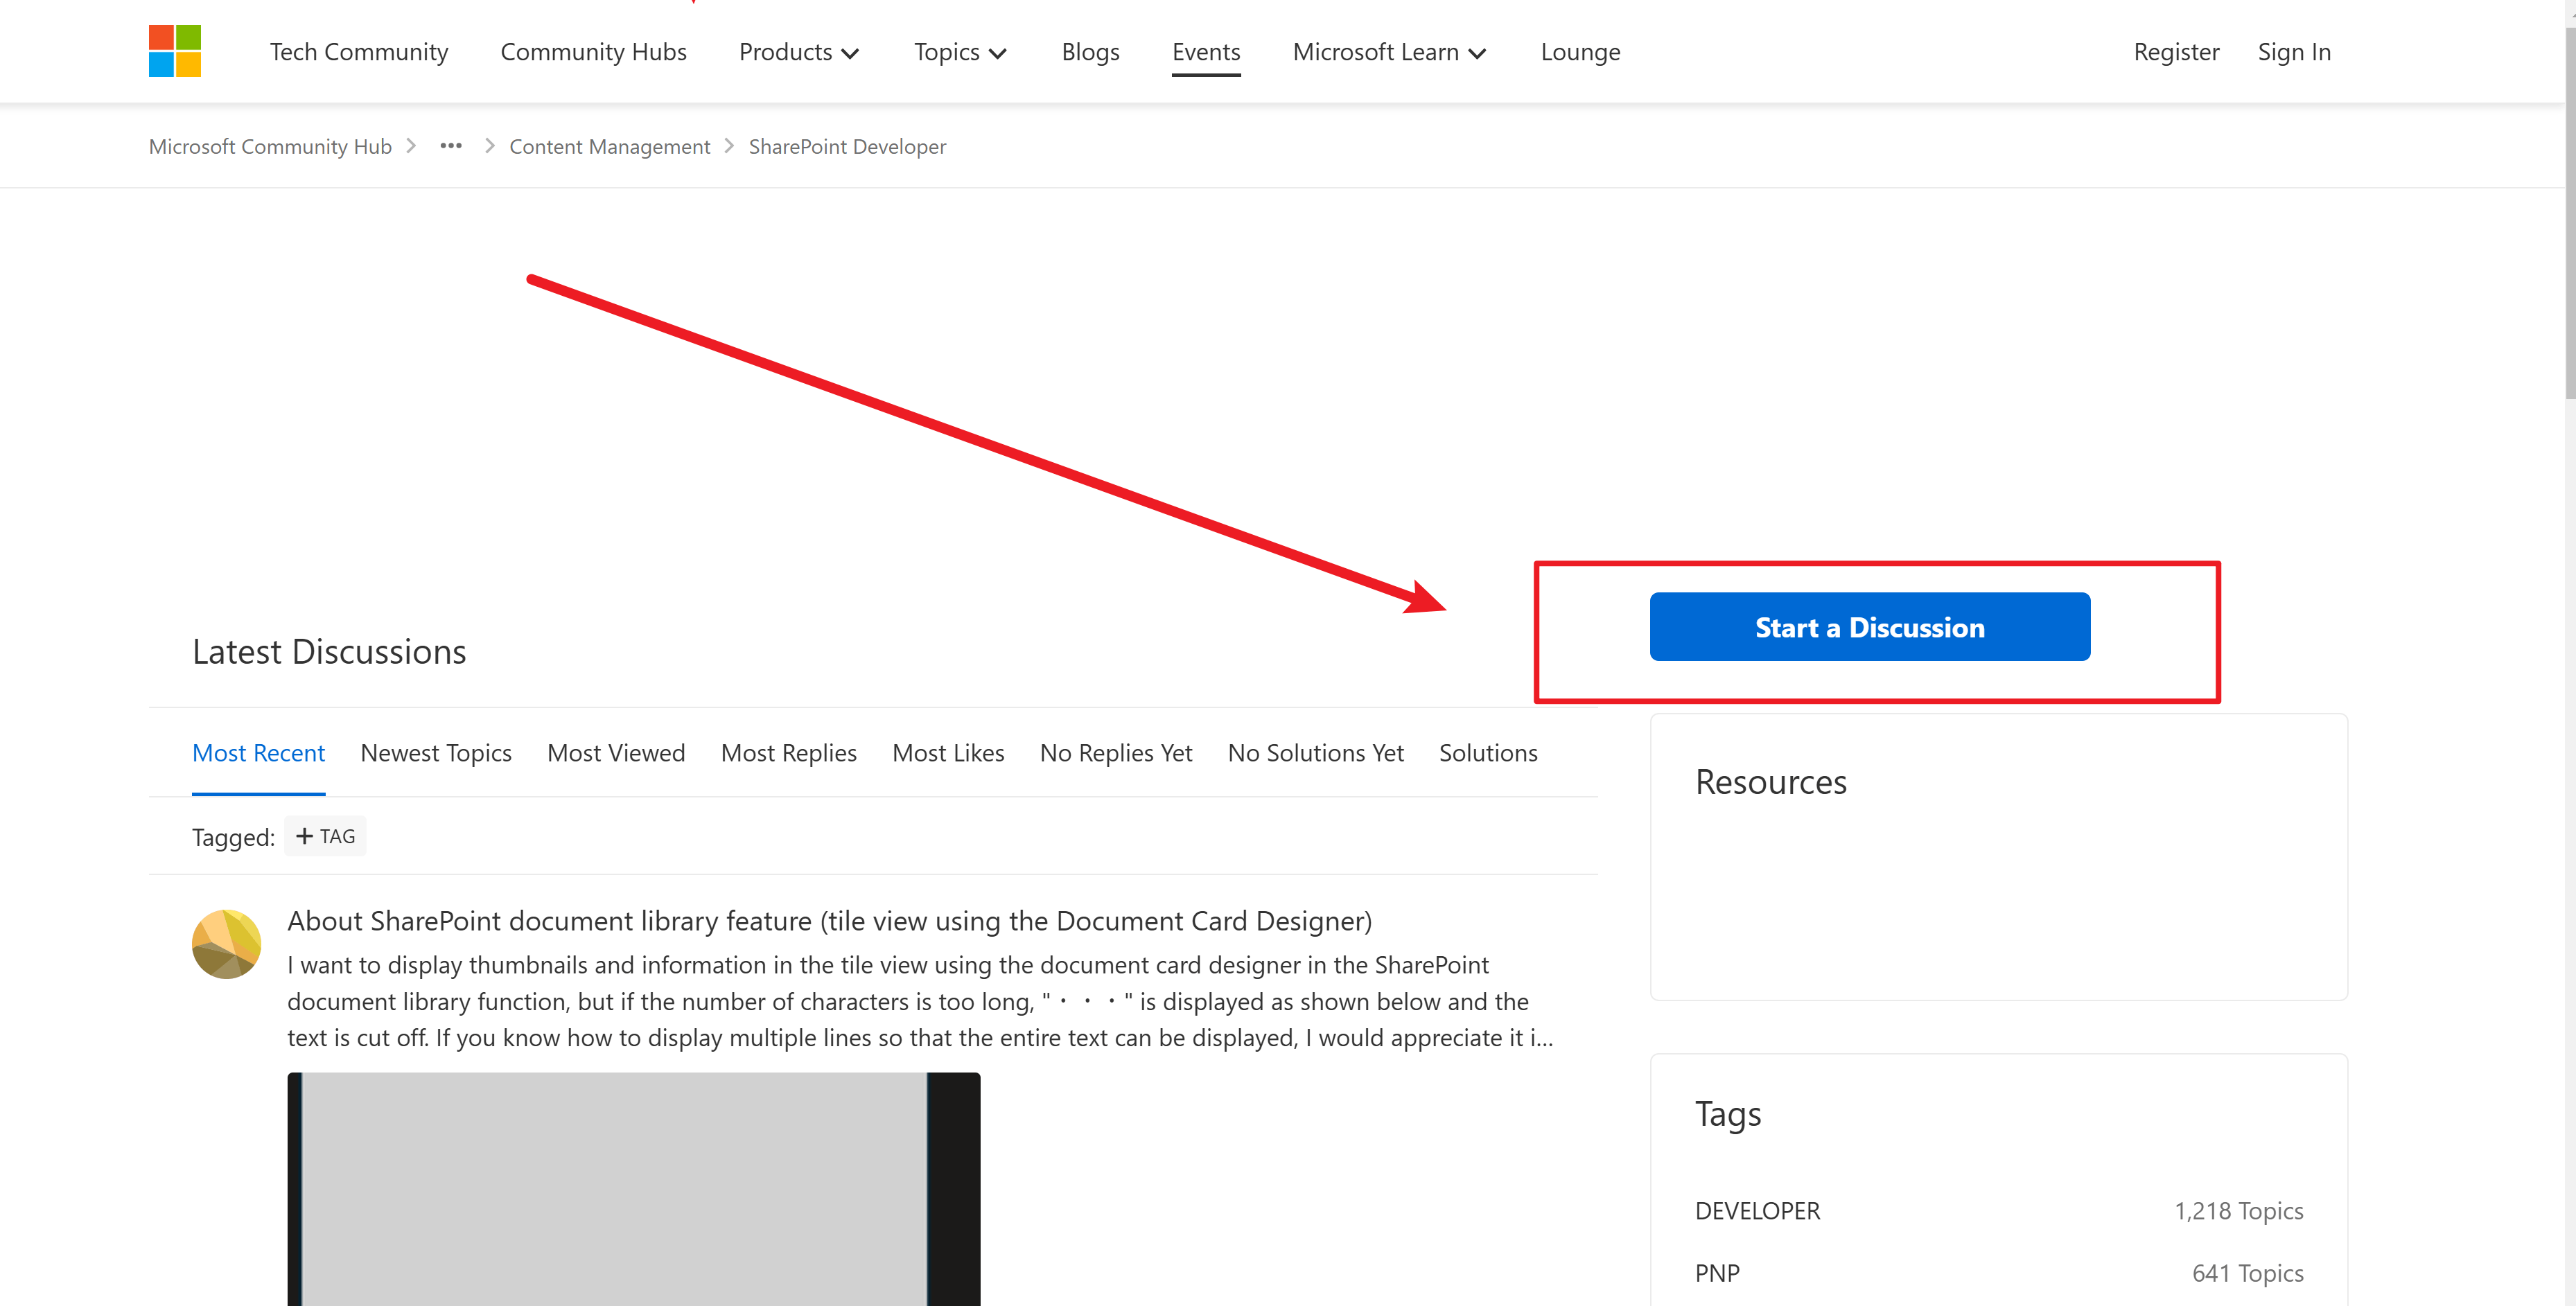Click the Resources panel heading
This screenshot has width=2576, height=1306.
click(1771, 782)
